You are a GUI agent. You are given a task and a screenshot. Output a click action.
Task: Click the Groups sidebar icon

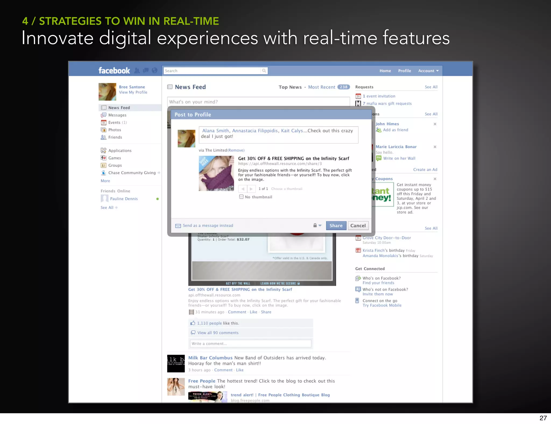click(x=103, y=165)
